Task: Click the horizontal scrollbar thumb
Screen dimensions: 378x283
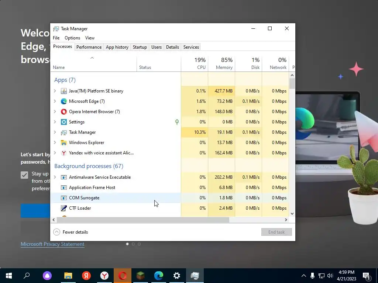Action: coord(143,220)
